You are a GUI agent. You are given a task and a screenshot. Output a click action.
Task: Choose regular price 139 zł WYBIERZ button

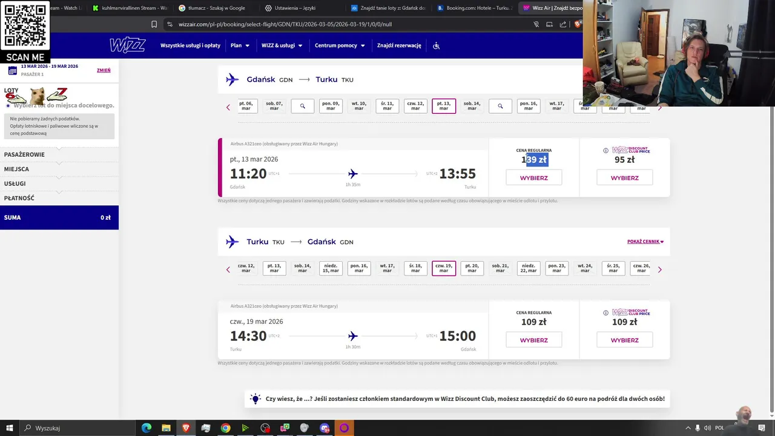tap(533, 178)
